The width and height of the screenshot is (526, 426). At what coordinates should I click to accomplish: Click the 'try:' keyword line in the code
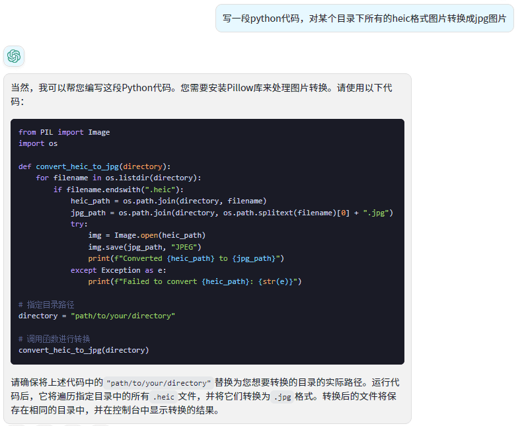79,224
